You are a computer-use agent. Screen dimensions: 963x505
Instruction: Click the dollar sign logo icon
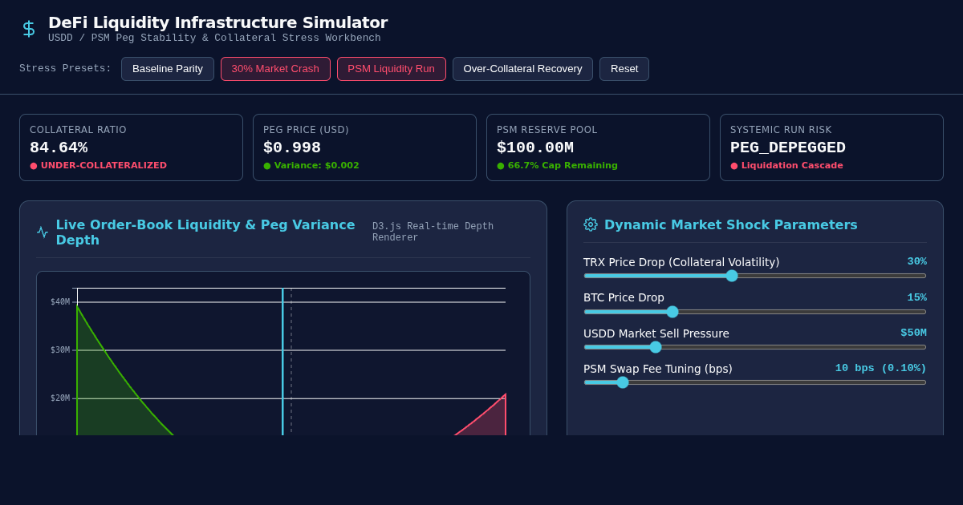pyautogui.click(x=29, y=29)
